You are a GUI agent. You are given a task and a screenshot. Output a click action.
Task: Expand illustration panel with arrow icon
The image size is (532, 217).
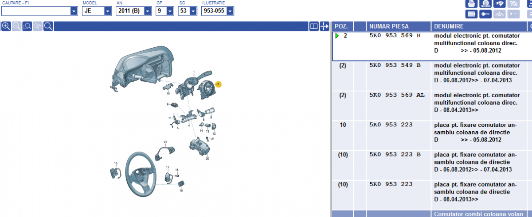coord(324,27)
